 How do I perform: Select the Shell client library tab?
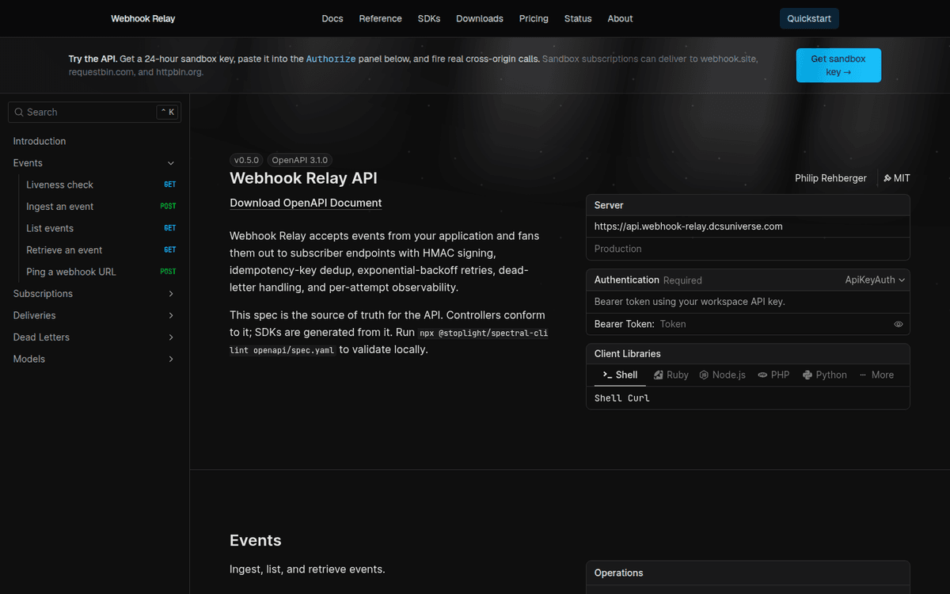click(x=620, y=375)
